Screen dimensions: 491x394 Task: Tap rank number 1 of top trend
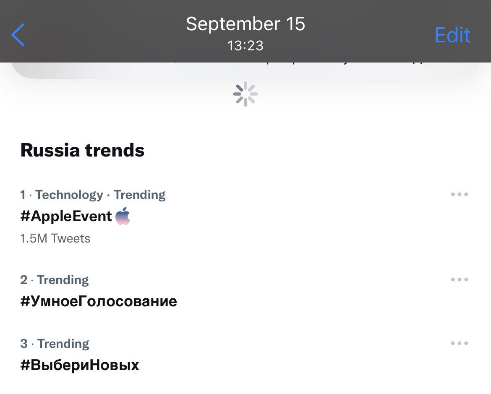(x=23, y=195)
